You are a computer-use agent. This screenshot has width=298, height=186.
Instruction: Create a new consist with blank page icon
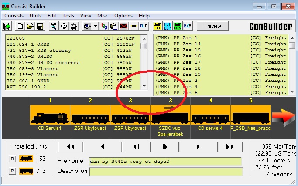[x=20, y=26]
